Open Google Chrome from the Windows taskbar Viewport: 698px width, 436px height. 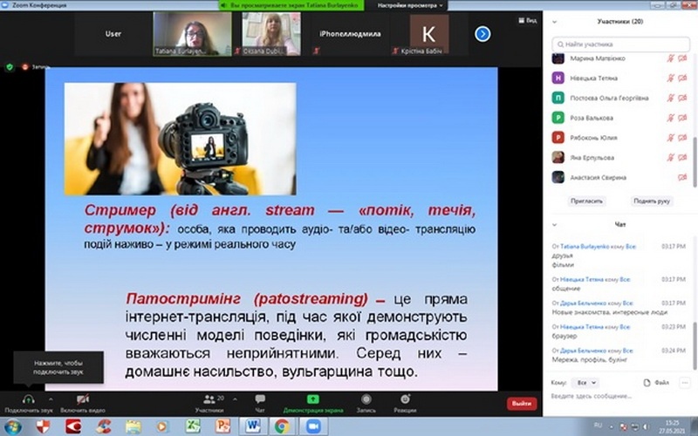point(282,426)
